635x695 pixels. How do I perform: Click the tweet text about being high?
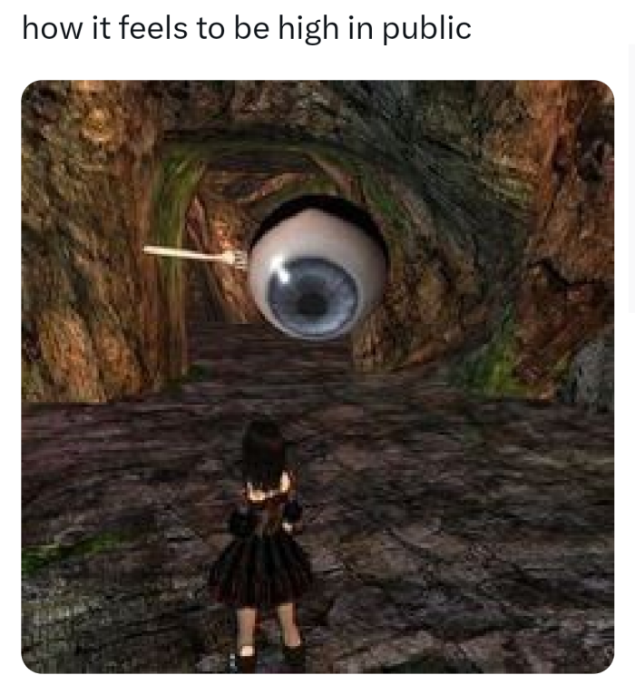point(247,29)
